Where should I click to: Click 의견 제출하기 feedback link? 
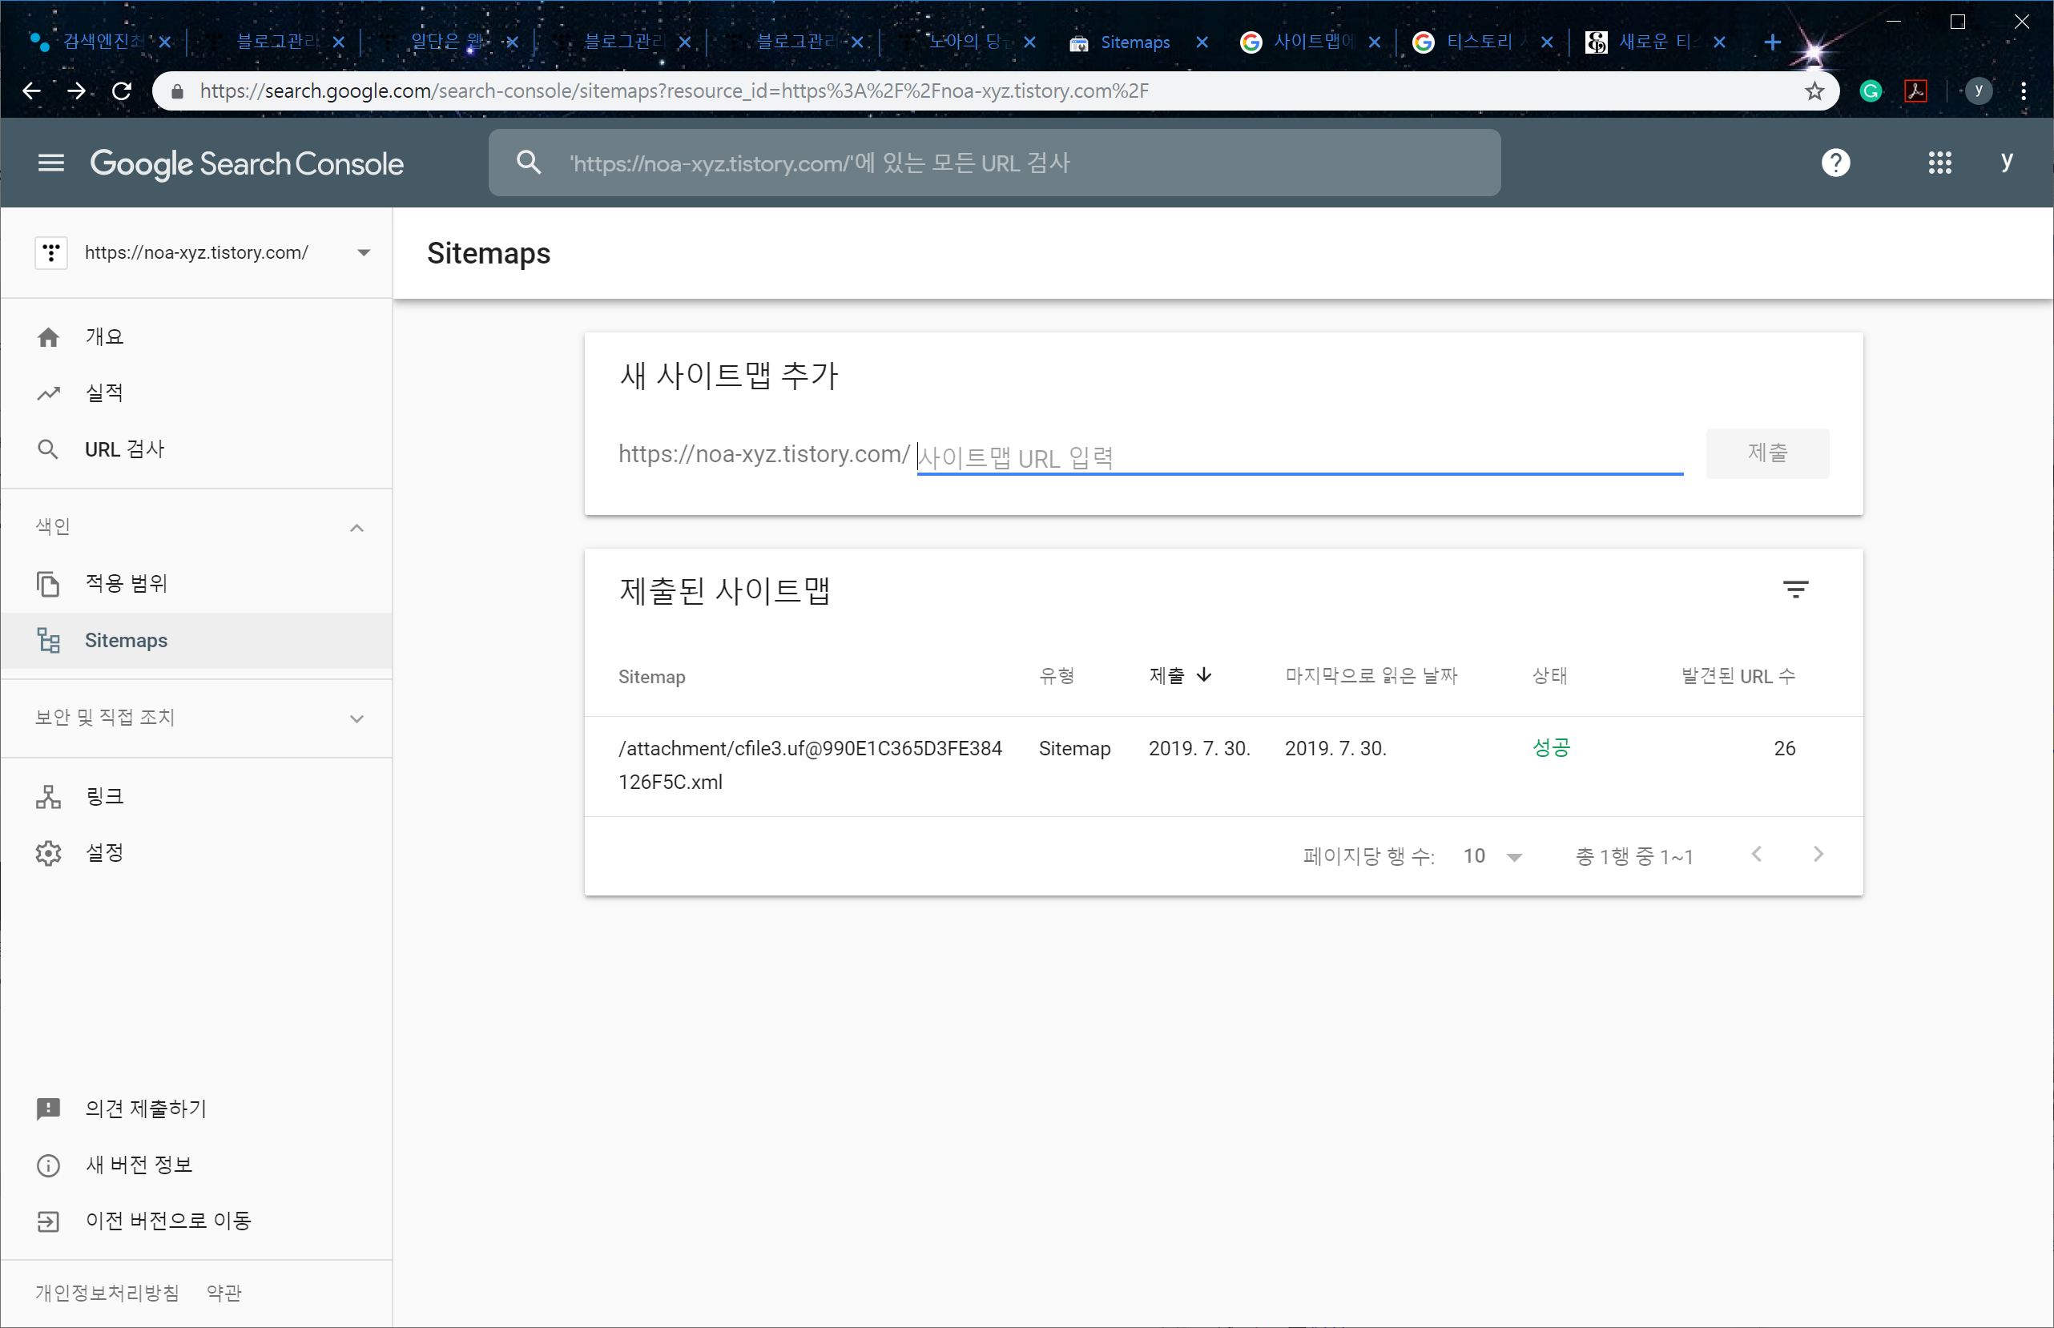(196, 1108)
